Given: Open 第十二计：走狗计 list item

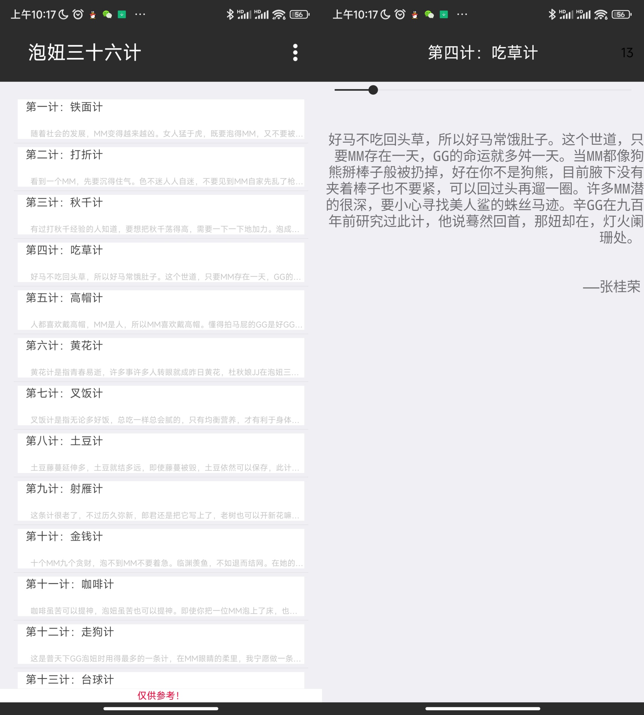Looking at the screenshot, I should [x=161, y=644].
